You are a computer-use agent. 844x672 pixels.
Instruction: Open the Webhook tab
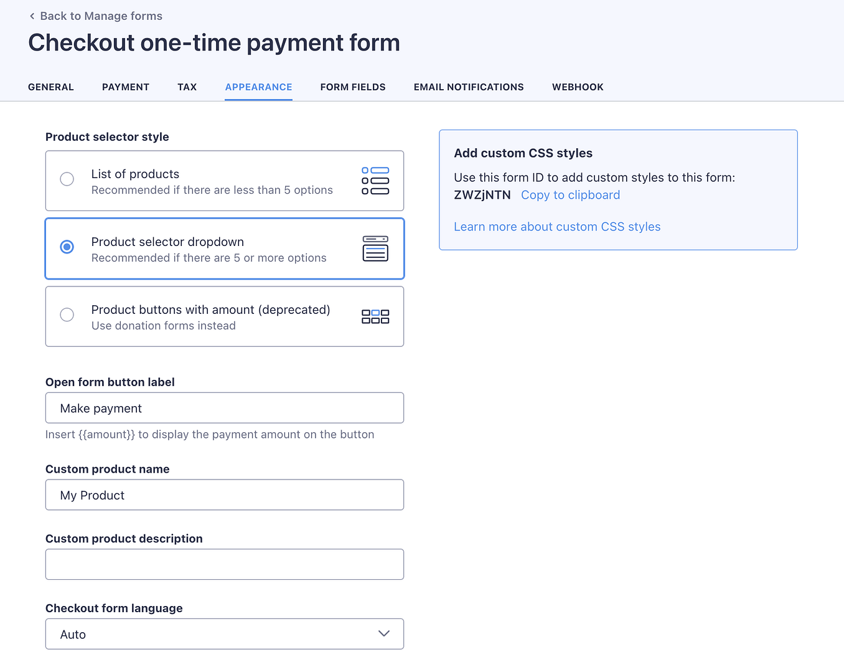click(578, 87)
